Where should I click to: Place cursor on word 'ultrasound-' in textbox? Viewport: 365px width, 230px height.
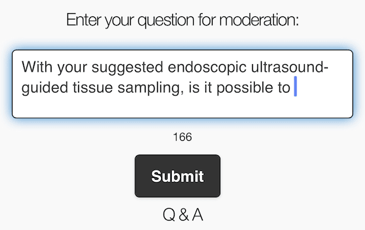click(289, 67)
